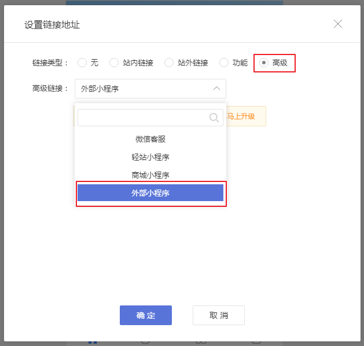364x346 pixels.
Task: Confirm with the 确定 button
Action: tap(146, 315)
